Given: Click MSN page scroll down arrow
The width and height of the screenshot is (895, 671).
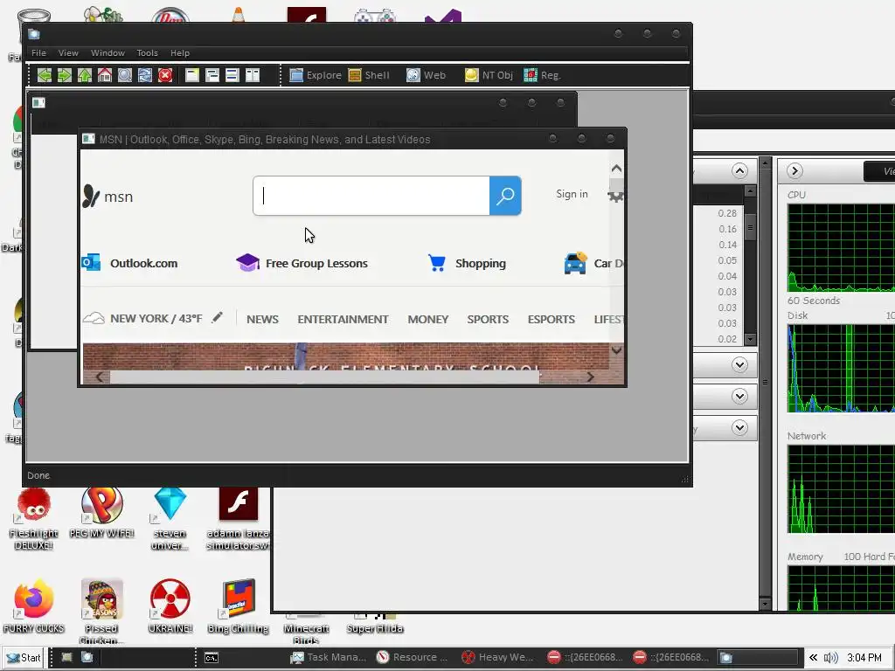Looking at the screenshot, I should tap(616, 349).
